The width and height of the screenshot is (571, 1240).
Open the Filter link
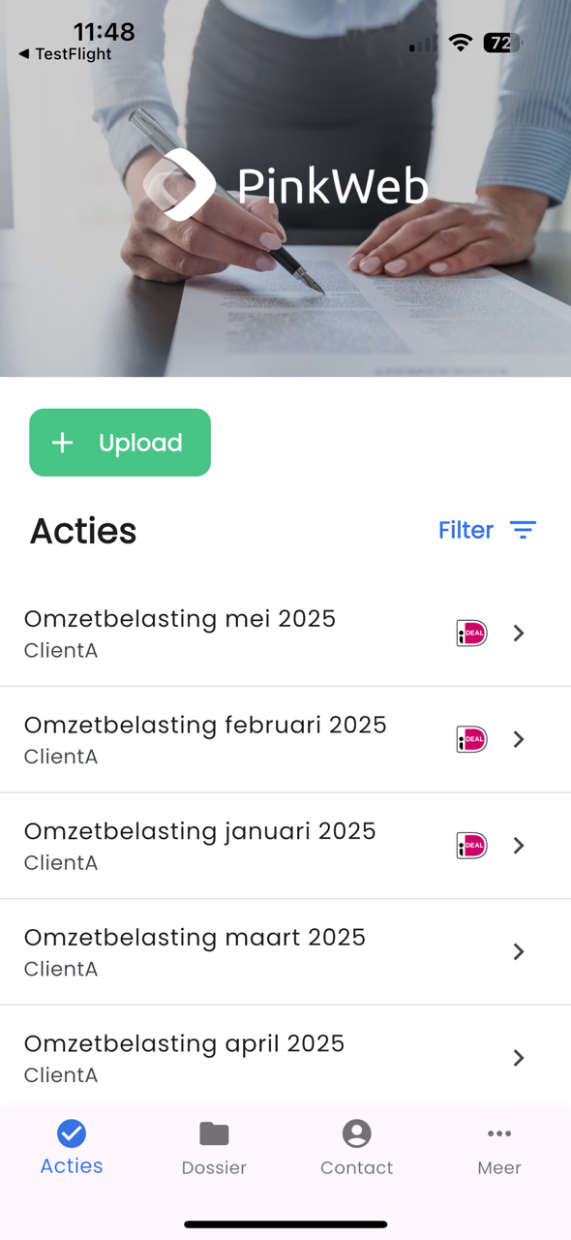point(466,530)
